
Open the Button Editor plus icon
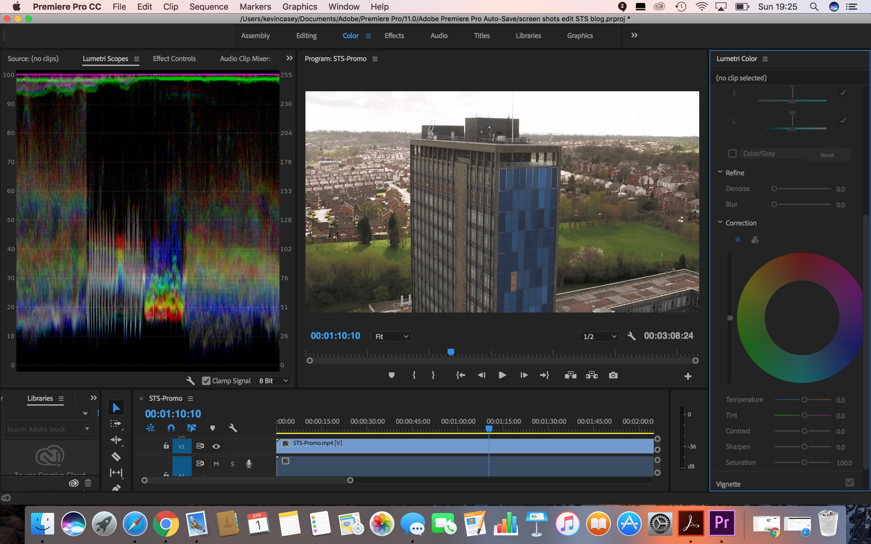(x=688, y=376)
